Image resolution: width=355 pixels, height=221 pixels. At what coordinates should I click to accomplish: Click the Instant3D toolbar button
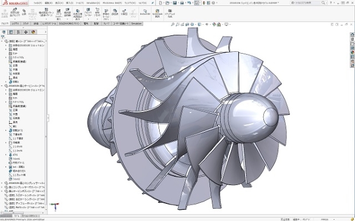[145, 12]
